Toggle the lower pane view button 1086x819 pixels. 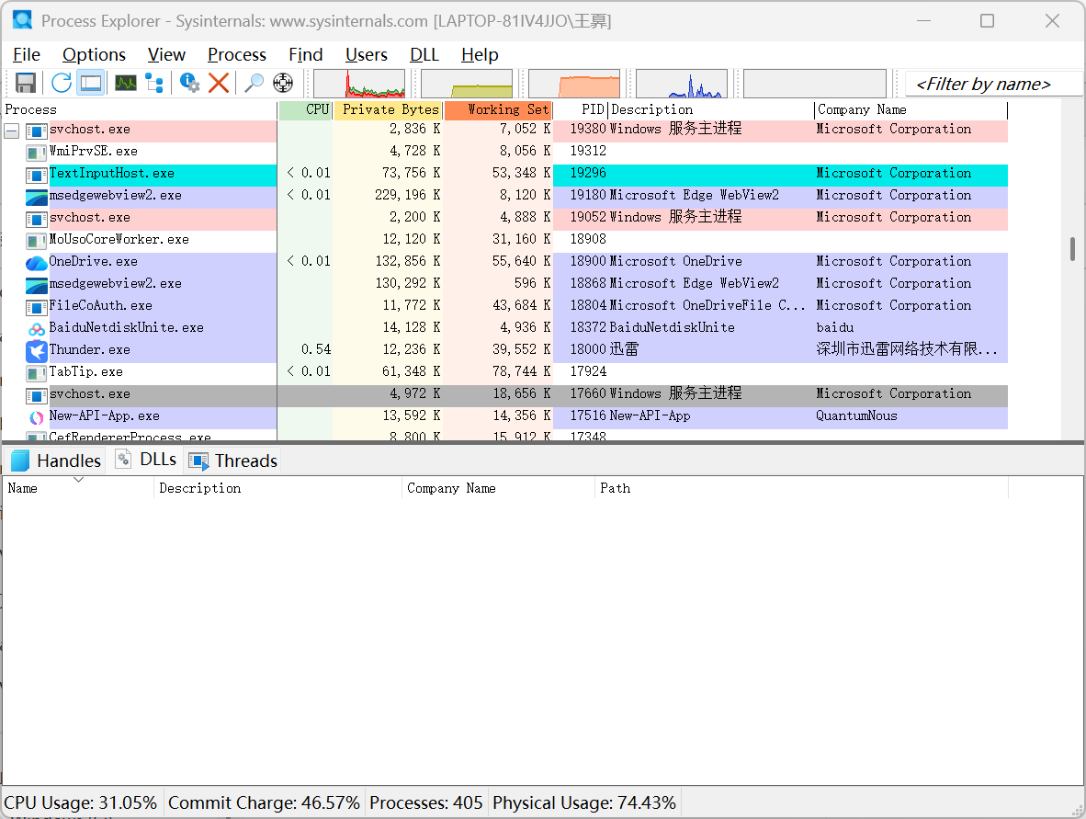tap(91, 83)
